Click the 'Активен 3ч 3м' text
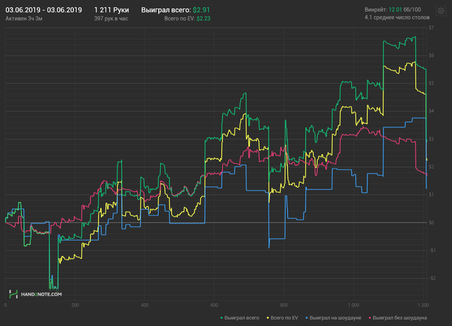The width and height of the screenshot is (452, 326). [x=24, y=19]
